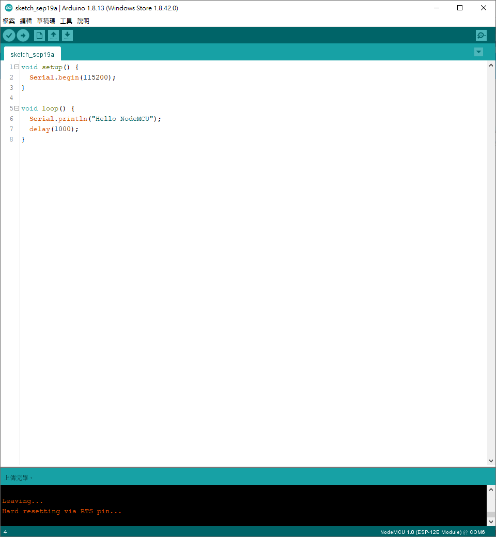Minimize the Arduino window
Screen dimensions: 496x537
(437, 8)
